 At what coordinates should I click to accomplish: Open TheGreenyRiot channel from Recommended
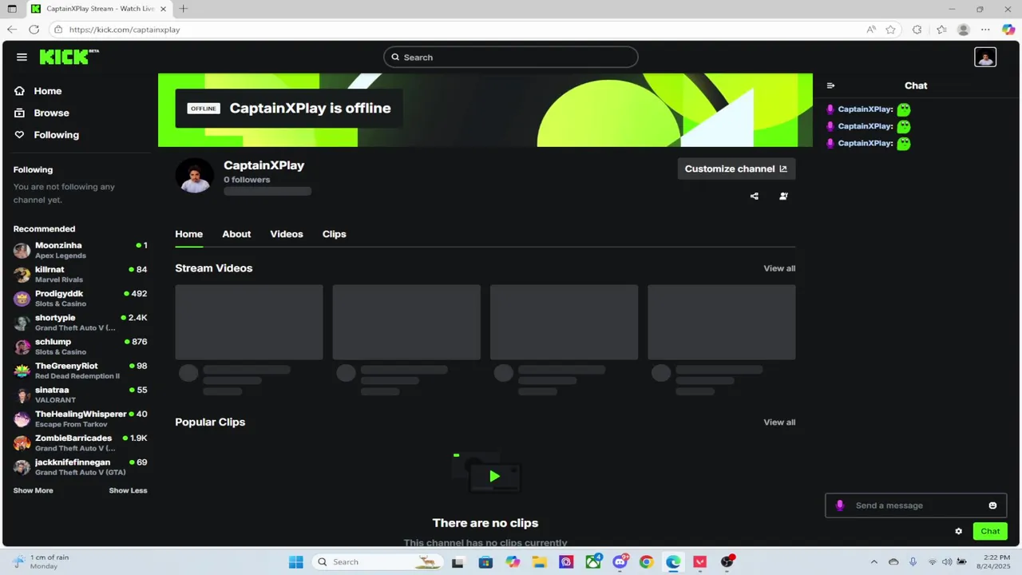(80, 371)
